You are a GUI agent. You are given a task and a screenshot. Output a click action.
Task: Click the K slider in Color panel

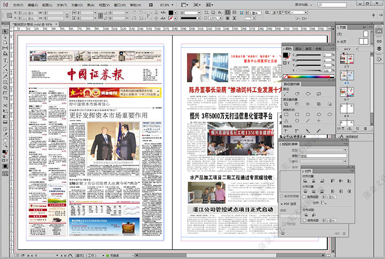pos(309,70)
